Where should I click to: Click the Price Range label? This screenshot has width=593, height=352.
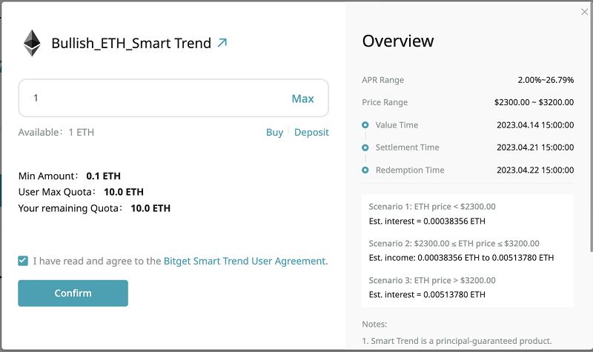[x=385, y=102]
